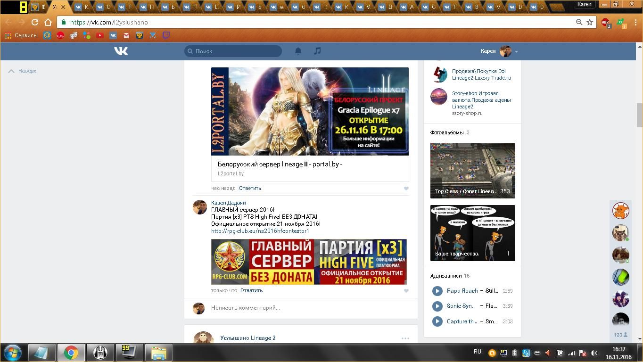Open the rpg-club.eu link in comment
The height and width of the screenshot is (362, 643).
tap(260, 231)
